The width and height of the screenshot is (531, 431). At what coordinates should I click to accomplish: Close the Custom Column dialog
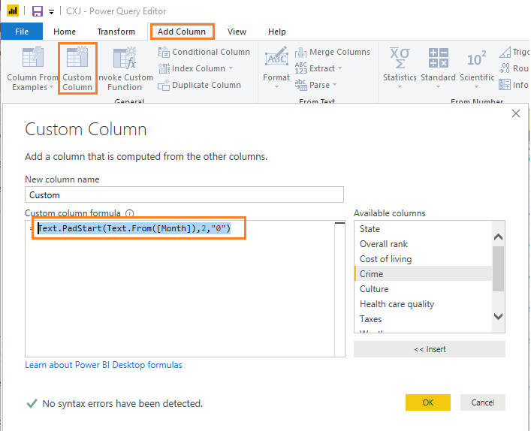point(516,113)
